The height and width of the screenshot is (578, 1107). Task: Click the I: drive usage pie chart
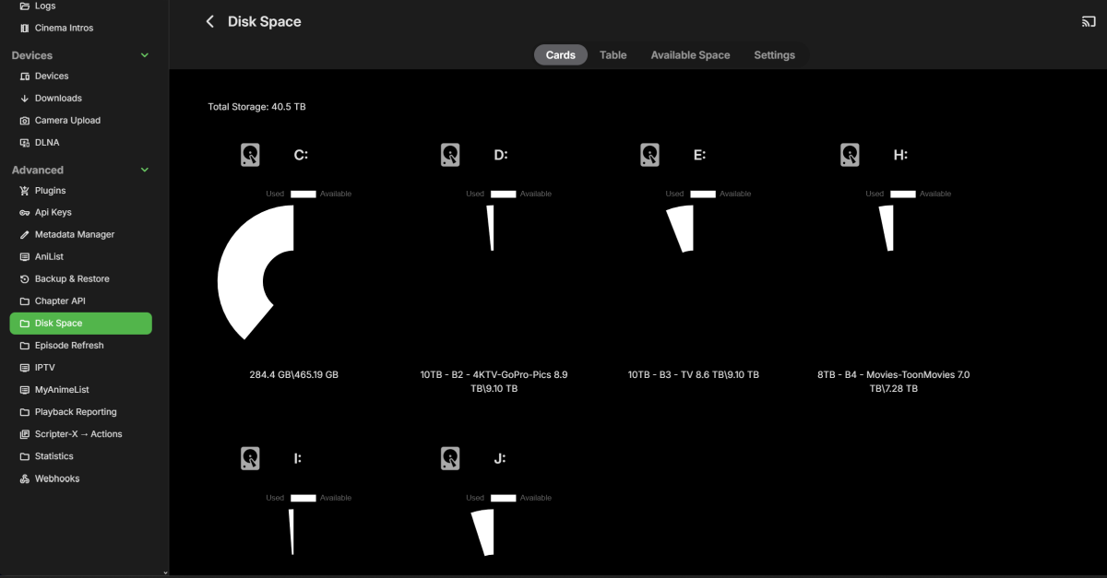292,532
